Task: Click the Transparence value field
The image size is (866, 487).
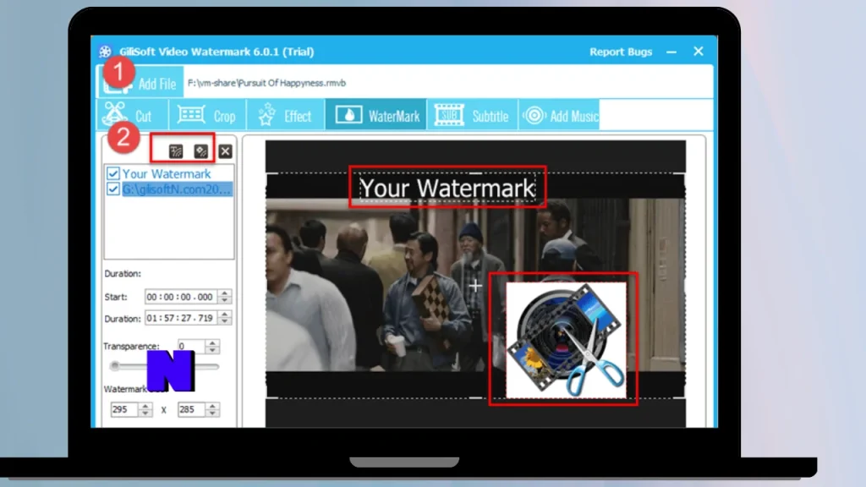Action: click(x=190, y=346)
